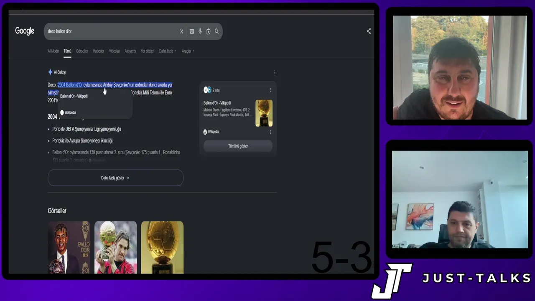Go to the Haberler tab
535x301 pixels.
click(x=99, y=51)
